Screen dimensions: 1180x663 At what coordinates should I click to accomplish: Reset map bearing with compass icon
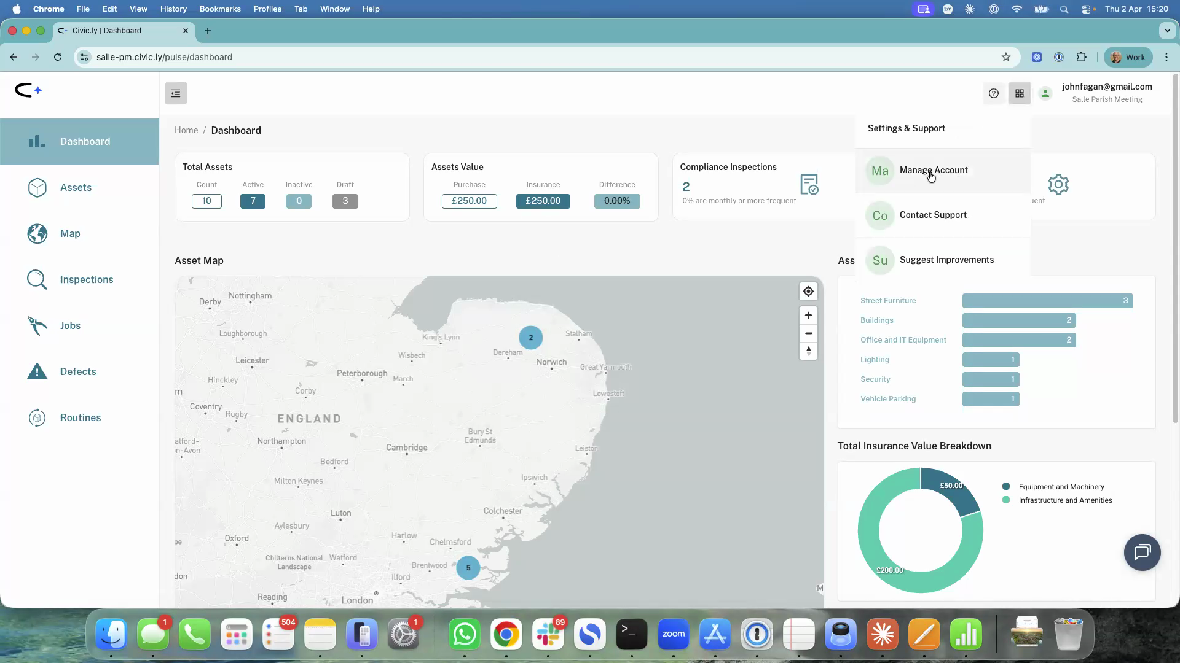click(808, 351)
